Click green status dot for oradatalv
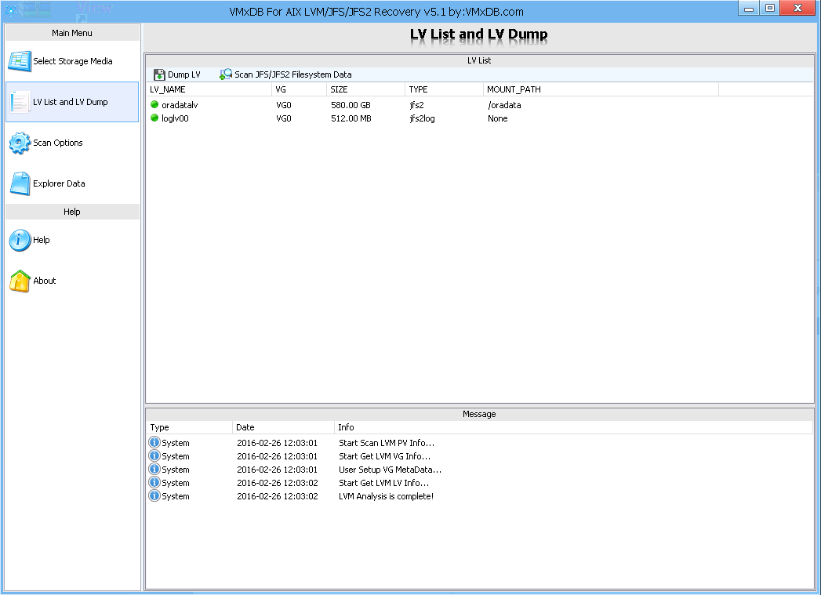The height and width of the screenshot is (595, 821). tap(154, 105)
